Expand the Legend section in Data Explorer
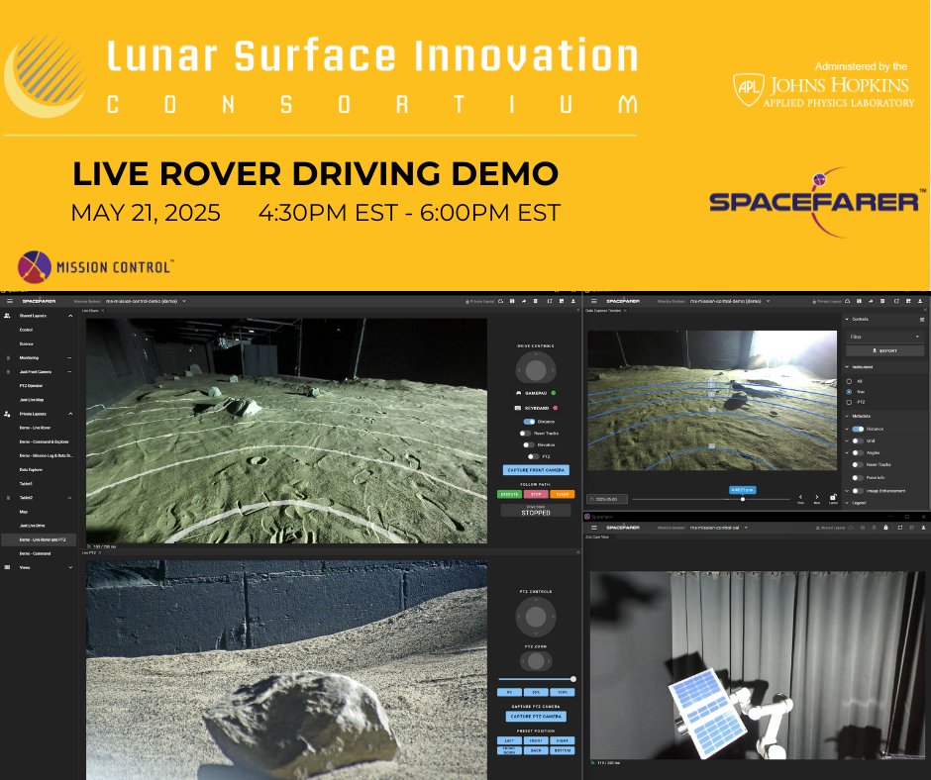931x780 pixels. (x=847, y=503)
